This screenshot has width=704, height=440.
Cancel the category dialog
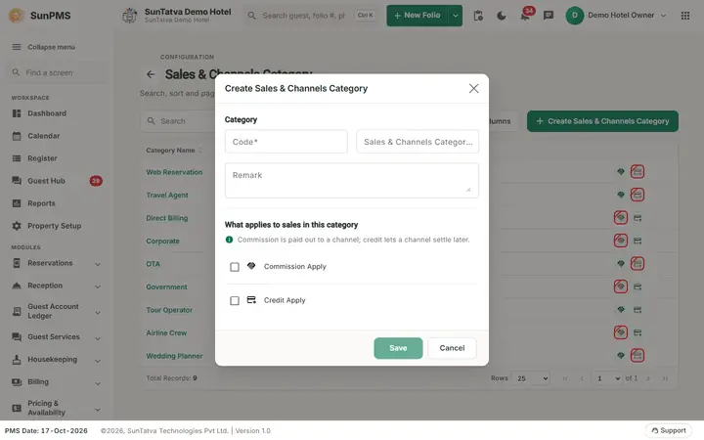pos(452,348)
